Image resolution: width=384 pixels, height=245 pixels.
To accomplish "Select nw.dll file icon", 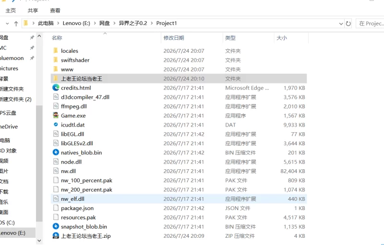I will click(x=56, y=171).
